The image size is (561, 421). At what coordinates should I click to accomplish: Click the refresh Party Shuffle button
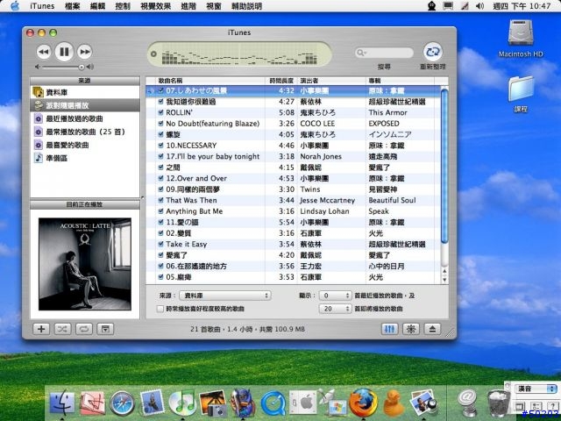432,52
